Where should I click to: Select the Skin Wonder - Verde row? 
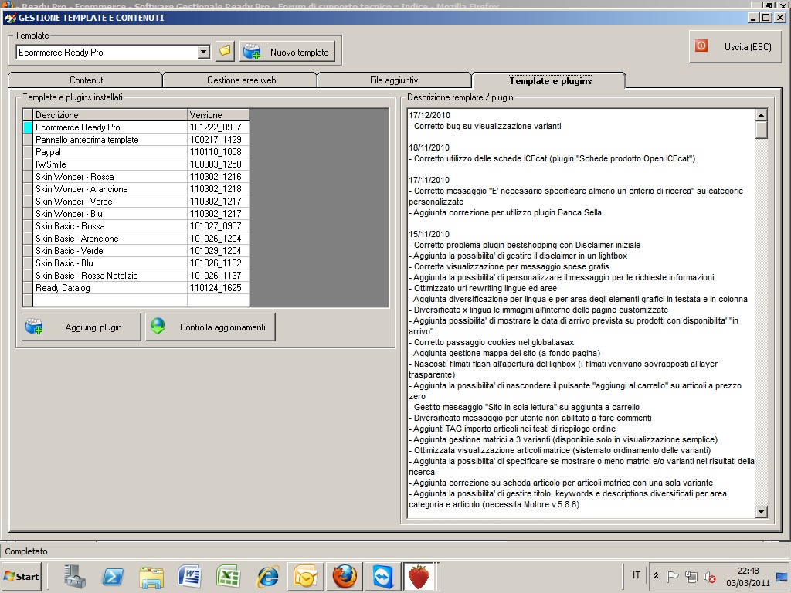(136, 202)
